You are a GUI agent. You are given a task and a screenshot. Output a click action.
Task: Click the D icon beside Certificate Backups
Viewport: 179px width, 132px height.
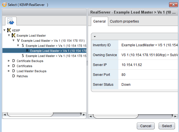click(14, 61)
